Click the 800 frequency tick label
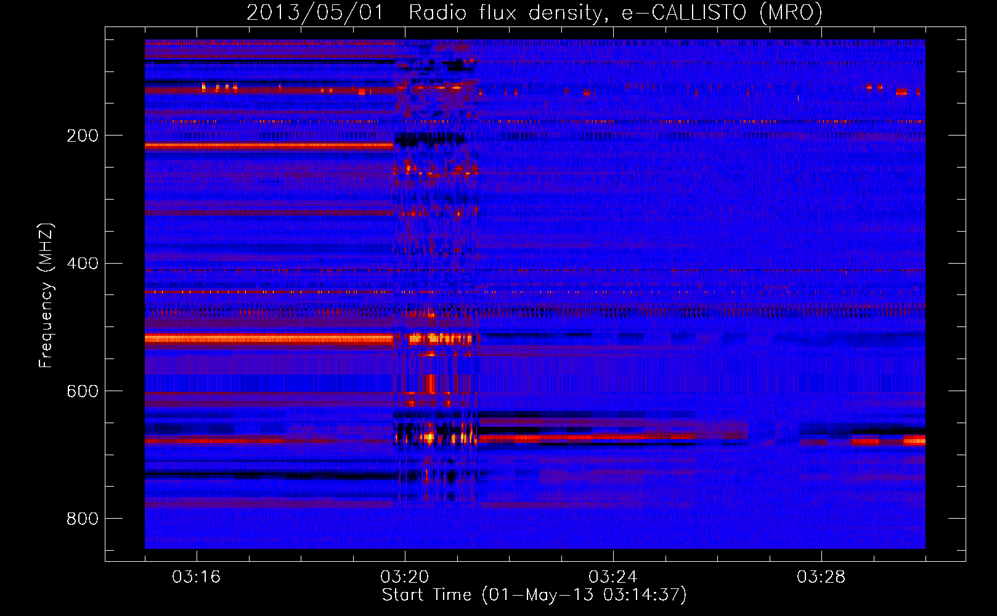 (x=83, y=519)
